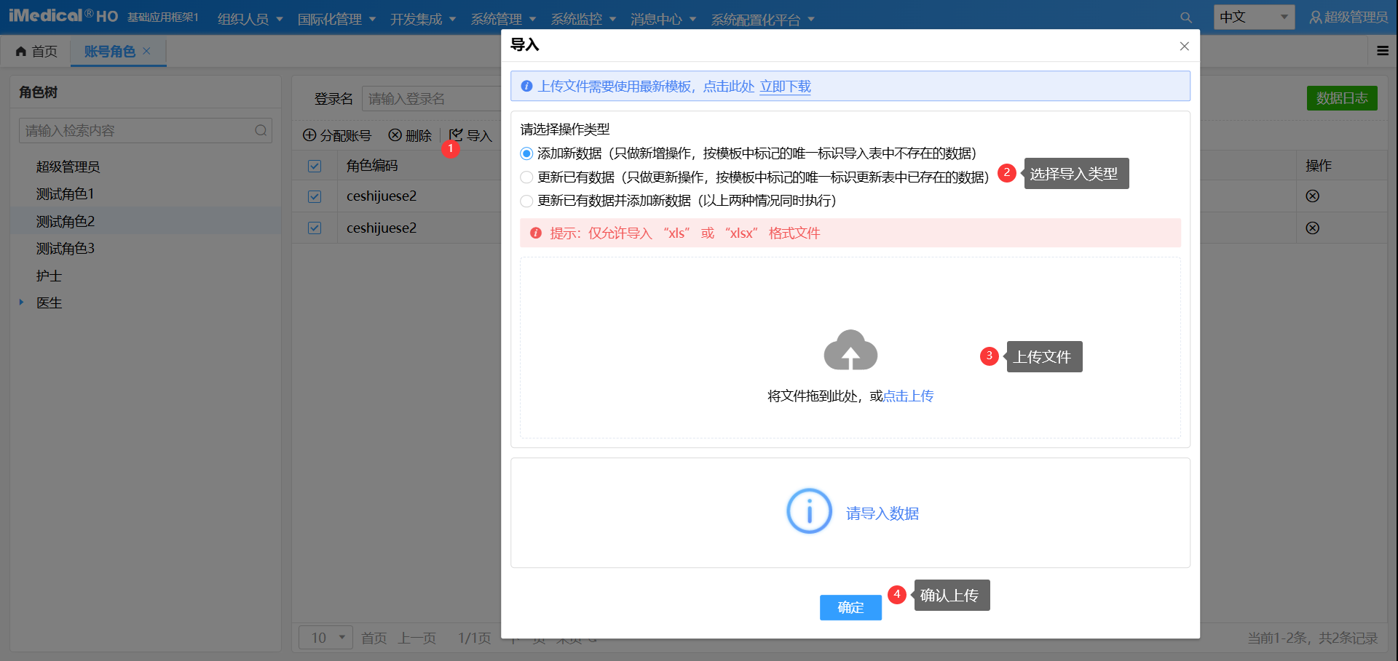This screenshot has height=661, width=1398.
Task: Click the 立即下载 template link
Action: [x=785, y=87]
